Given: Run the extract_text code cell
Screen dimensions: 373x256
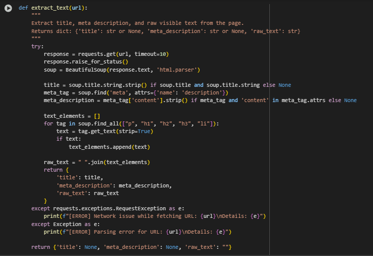Looking at the screenshot, I should click(x=8, y=8).
